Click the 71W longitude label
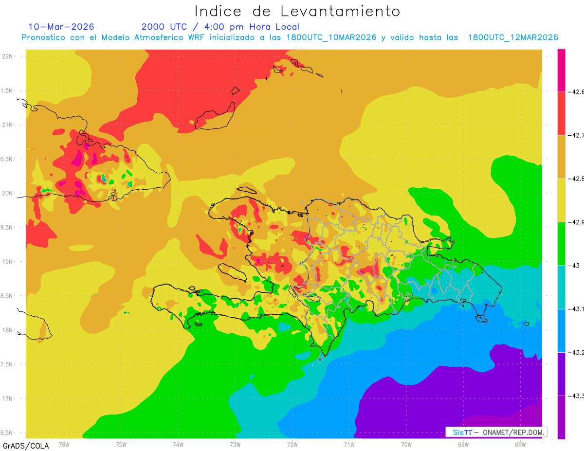584x451 pixels. [349, 444]
